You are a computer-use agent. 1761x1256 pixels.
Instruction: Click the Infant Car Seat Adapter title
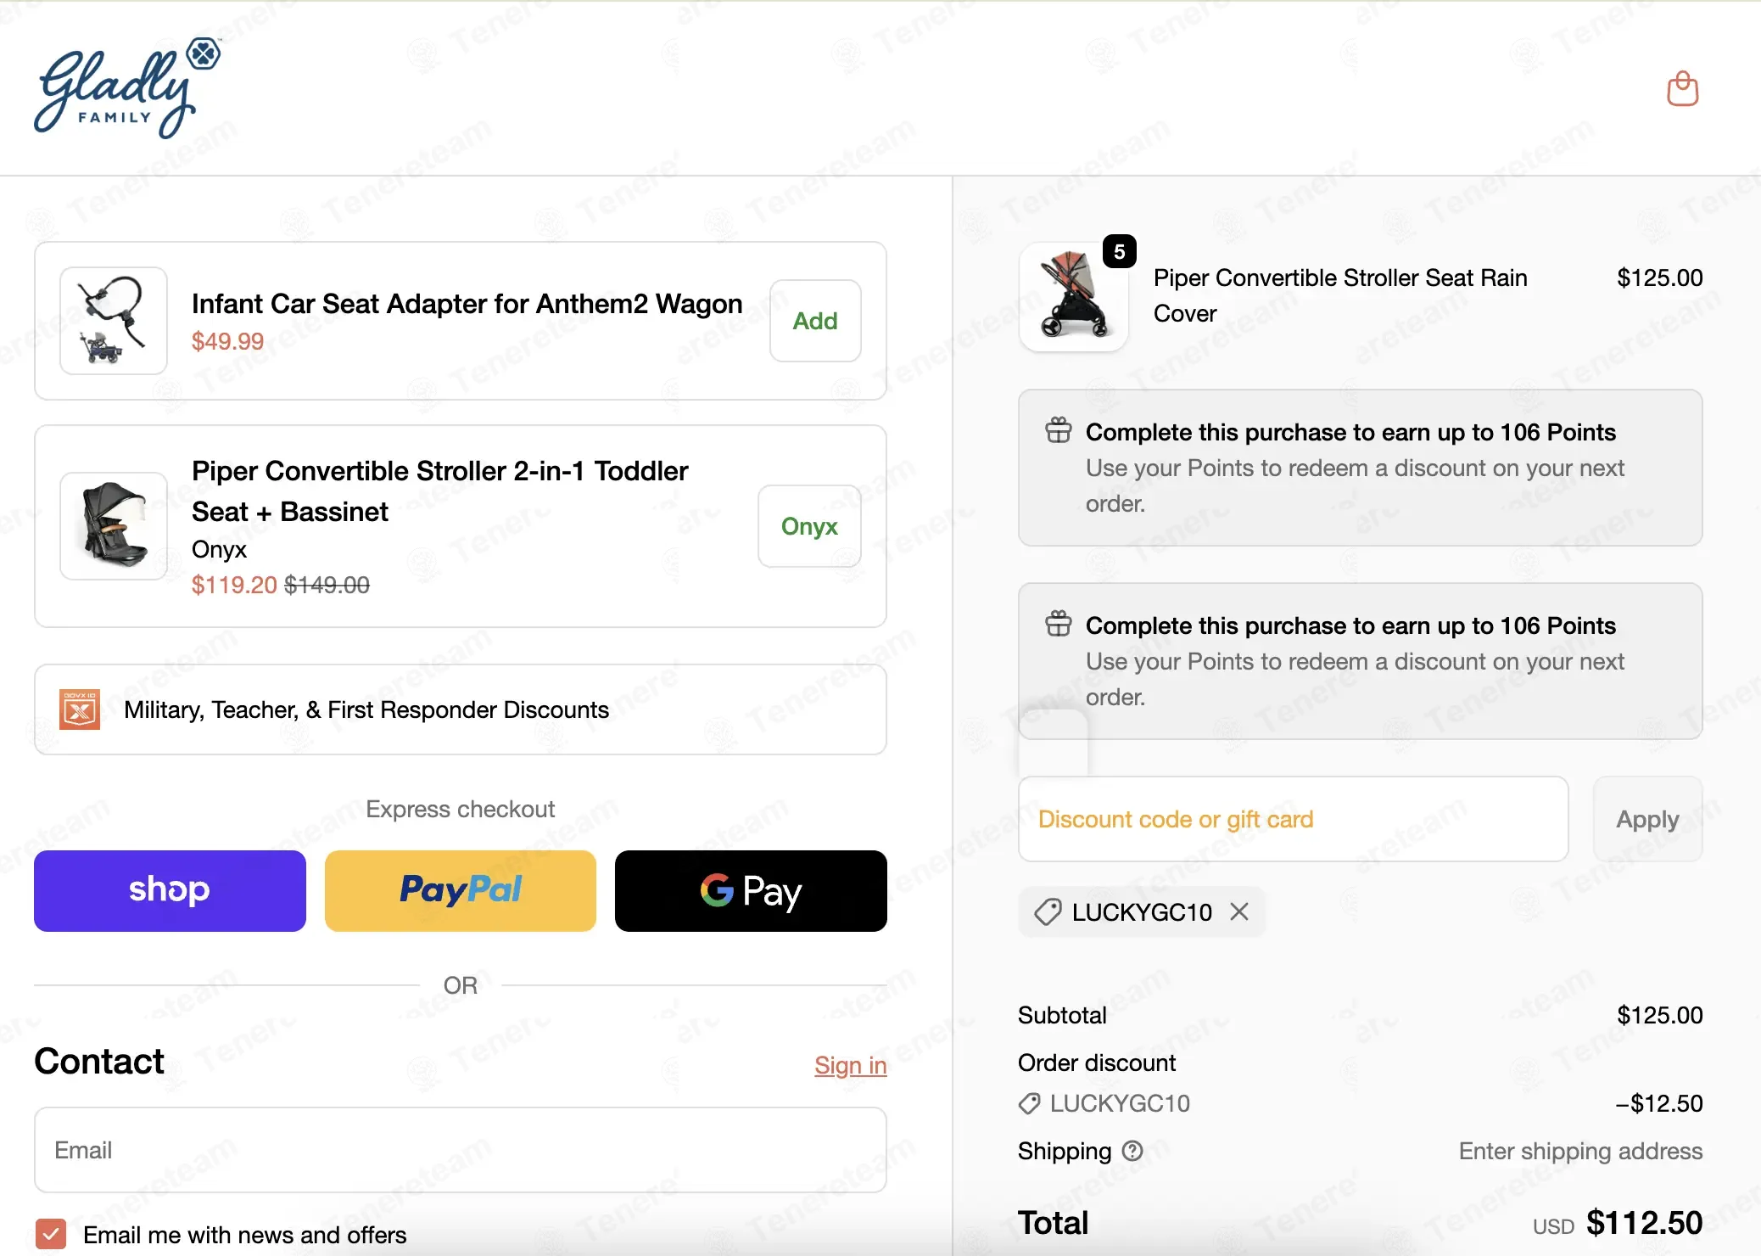pyautogui.click(x=467, y=304)
